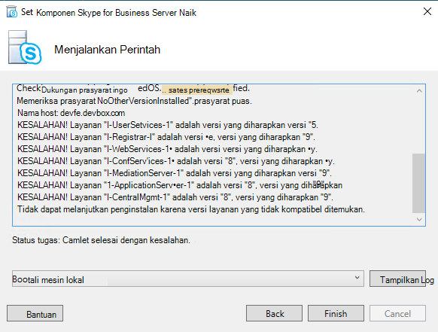Select the I-UserServices-1 error line
Image resolution: width=438 pixels, height=332 pixels.
point(168,125)
